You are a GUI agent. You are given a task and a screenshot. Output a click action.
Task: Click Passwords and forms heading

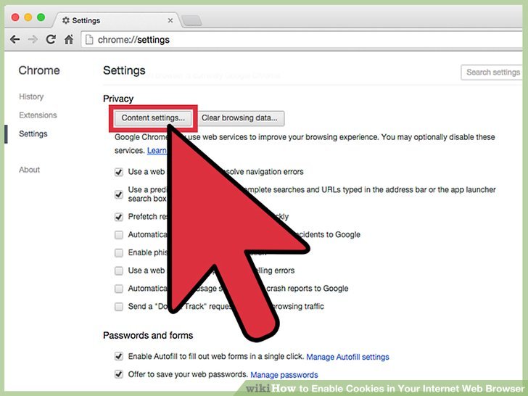[x=148, y=335]
